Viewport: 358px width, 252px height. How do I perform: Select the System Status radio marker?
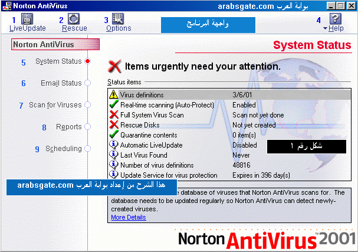87,61
